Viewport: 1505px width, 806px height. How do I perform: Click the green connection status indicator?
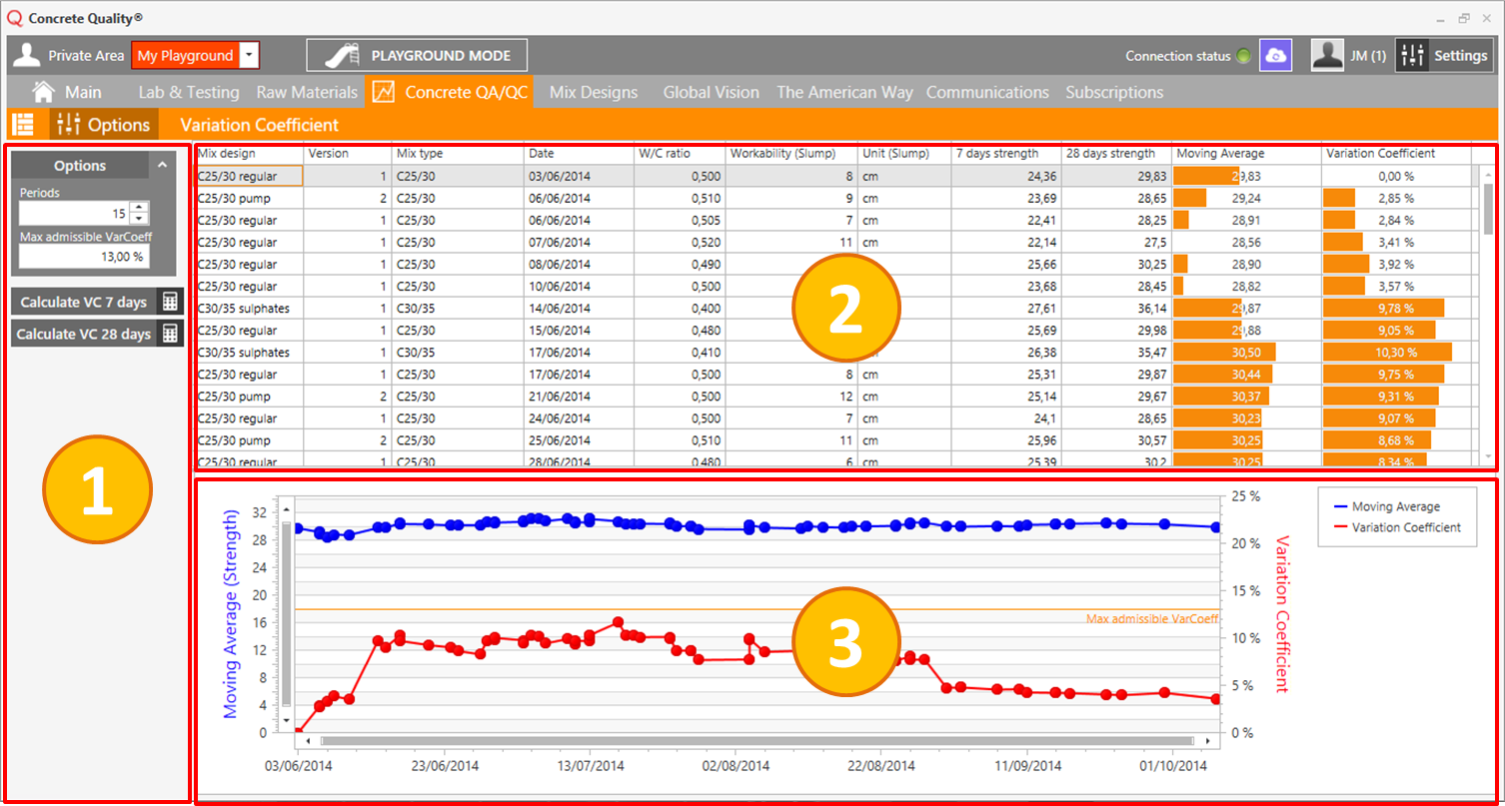click(x=1243, y=57)
